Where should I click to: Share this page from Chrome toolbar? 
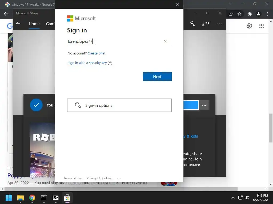(x=231, y=14)
